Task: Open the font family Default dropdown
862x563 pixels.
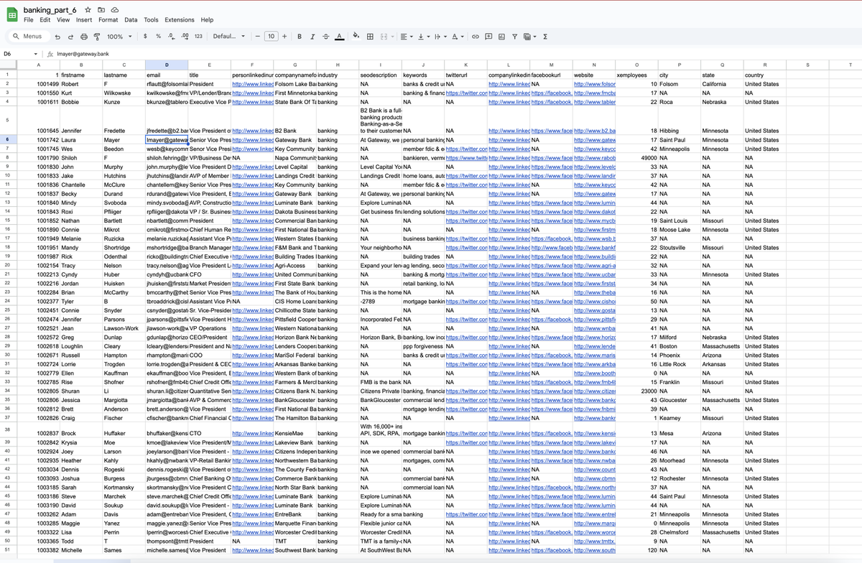Action: pyautogui.click(x=229, y=37)
